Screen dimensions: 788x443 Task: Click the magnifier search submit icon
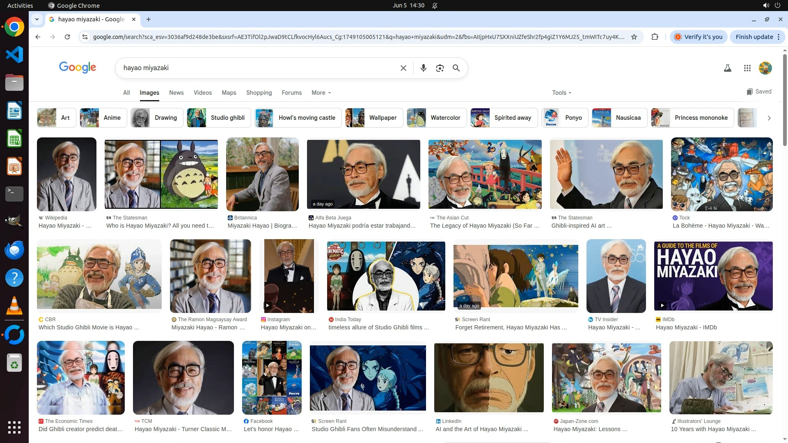[456, 68]
